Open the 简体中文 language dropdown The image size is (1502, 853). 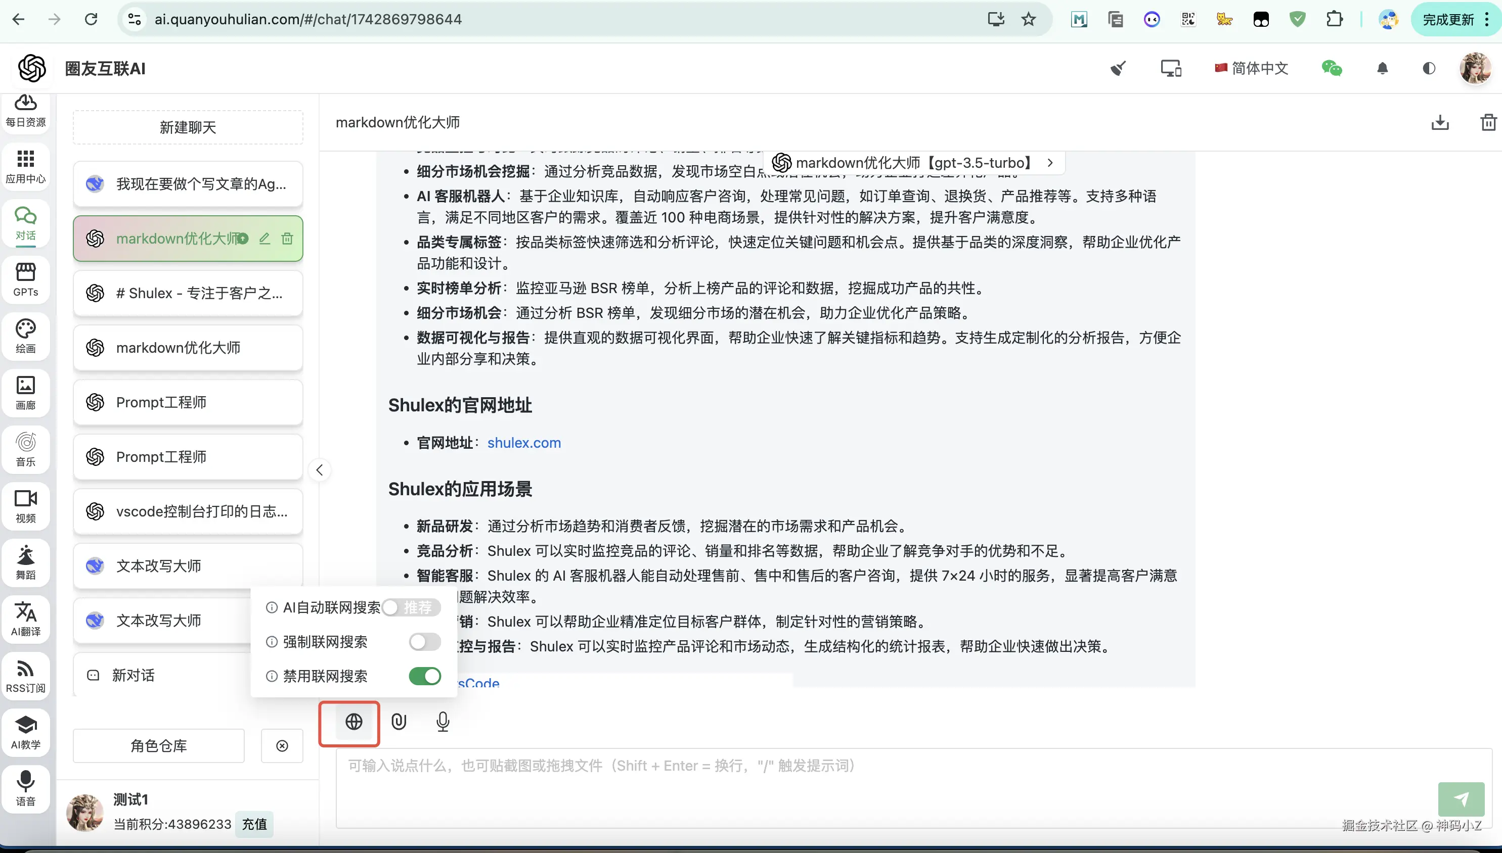point(1252,69)
